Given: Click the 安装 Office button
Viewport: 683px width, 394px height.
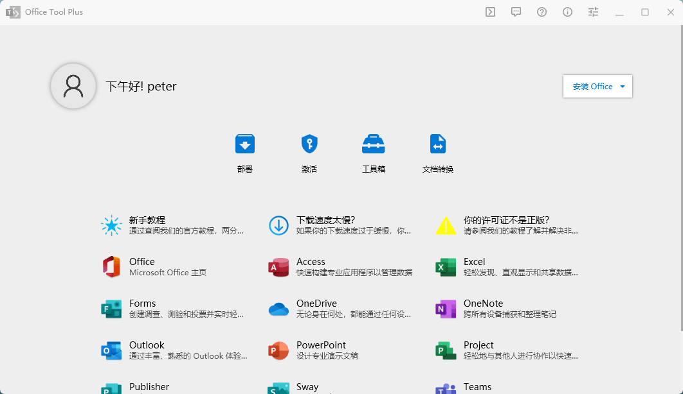Looking at the screenshot, I should [592, 87].
